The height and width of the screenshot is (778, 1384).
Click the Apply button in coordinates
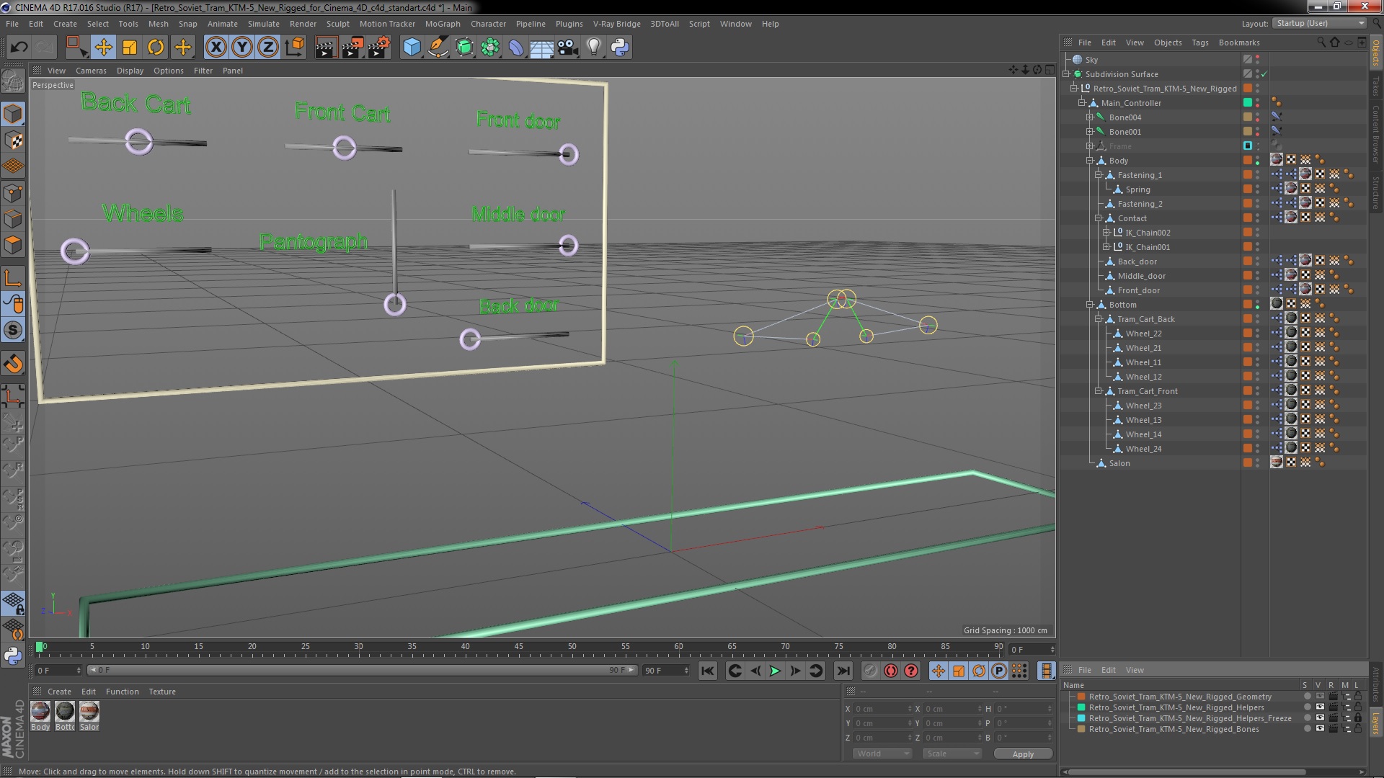[1023, 754]
